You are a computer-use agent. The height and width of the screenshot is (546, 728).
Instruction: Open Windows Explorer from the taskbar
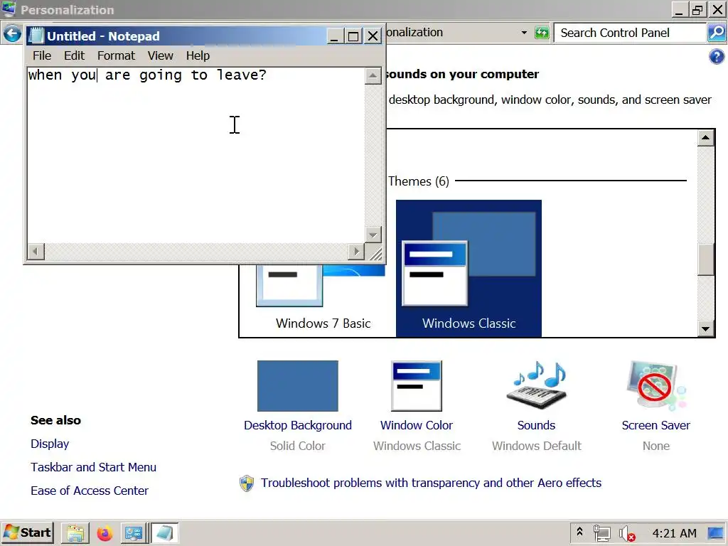[x=75, y=533]
